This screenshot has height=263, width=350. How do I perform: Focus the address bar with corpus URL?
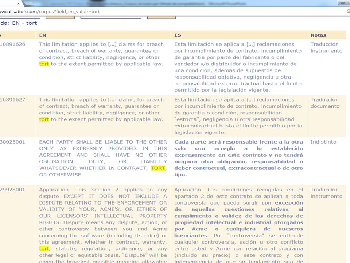[172, 12]
